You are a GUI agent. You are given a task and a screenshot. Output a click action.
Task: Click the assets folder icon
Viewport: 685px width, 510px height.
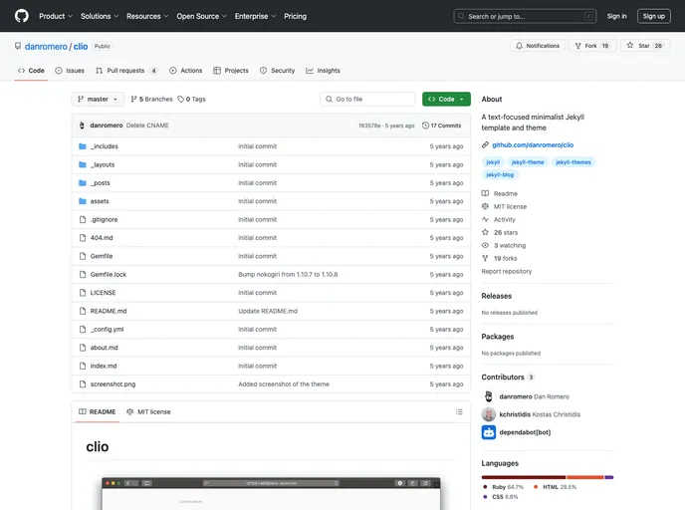82,201
